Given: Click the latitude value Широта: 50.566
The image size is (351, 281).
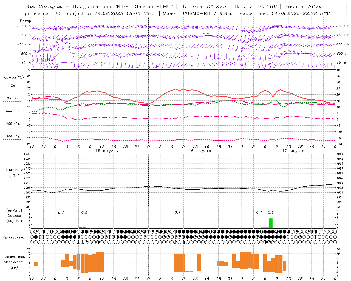Looking at the screenshot, I should (x=255, y=7).
